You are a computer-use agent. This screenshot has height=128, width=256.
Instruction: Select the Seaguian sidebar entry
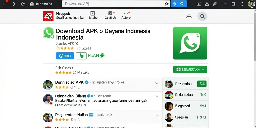186,117
